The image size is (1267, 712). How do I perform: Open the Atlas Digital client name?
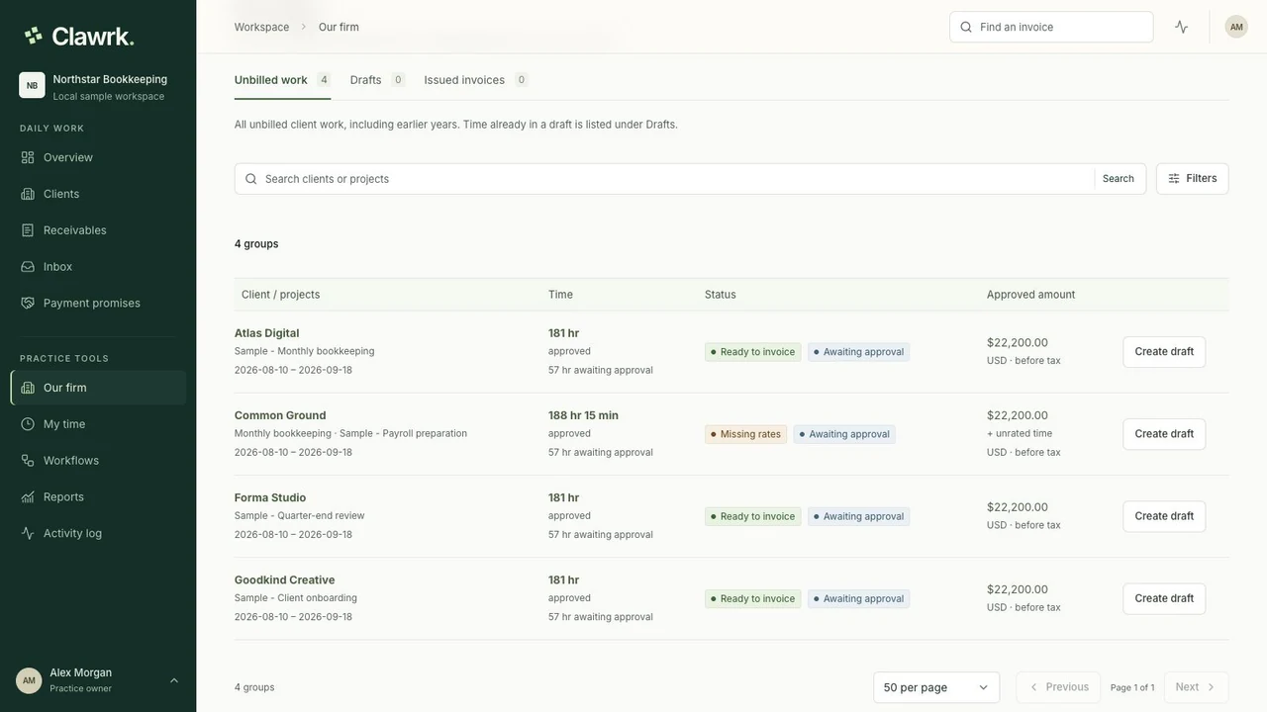click(x=267, y=333)
